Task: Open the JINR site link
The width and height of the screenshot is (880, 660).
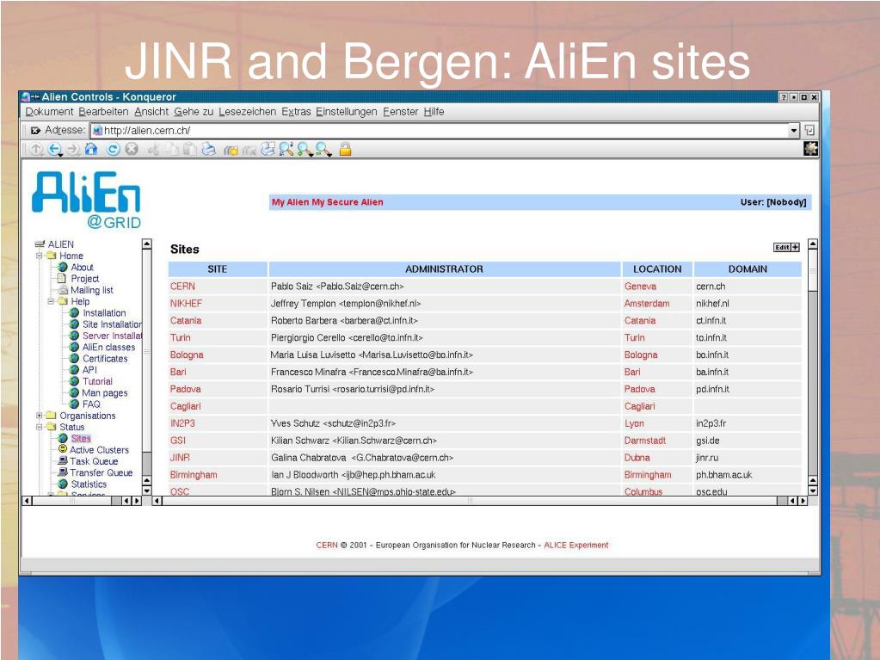Action: (180, 458)
